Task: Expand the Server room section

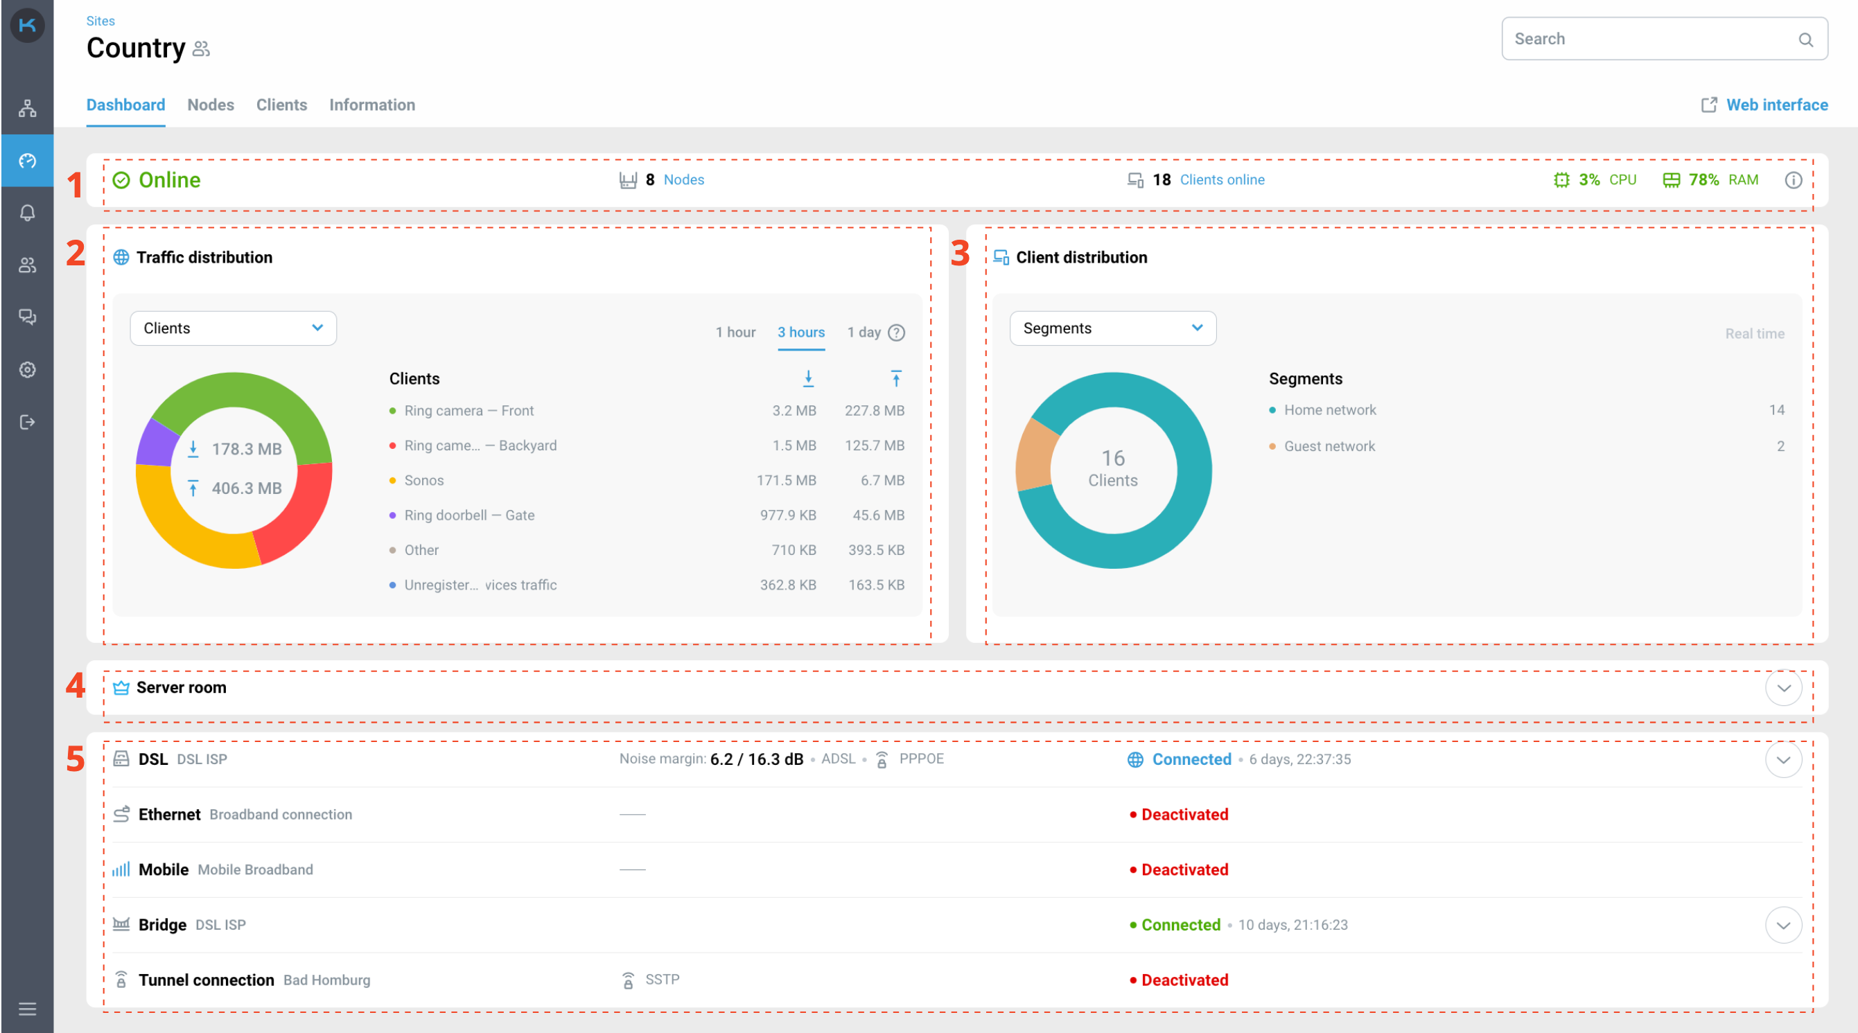Action: click(1784, 688)
